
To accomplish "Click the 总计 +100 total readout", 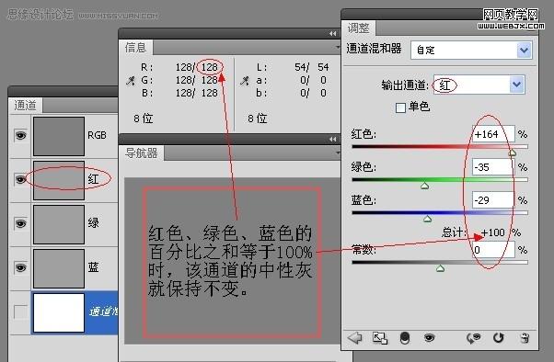I will (x=481, y=232).
